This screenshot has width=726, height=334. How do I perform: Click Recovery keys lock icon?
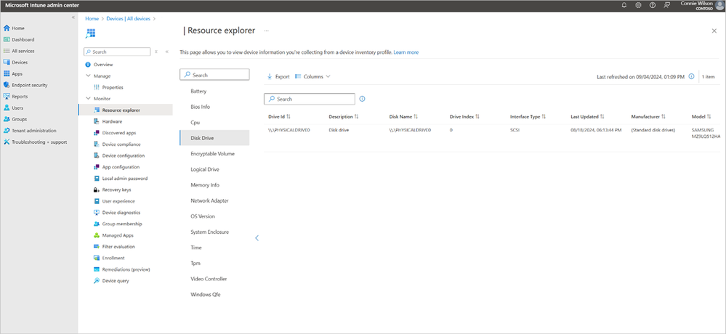click(97, 190)
